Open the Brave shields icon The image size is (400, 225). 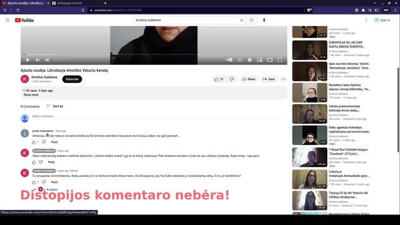point(309,10)
